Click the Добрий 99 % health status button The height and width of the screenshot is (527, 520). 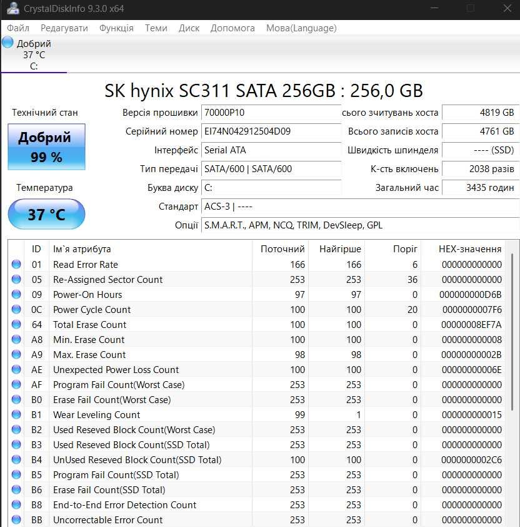click(x=46, y=147)
